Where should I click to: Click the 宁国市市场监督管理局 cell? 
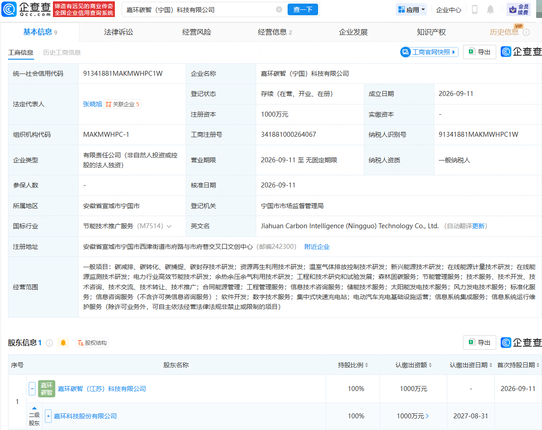pyautogui.click(x=292, y=206)
